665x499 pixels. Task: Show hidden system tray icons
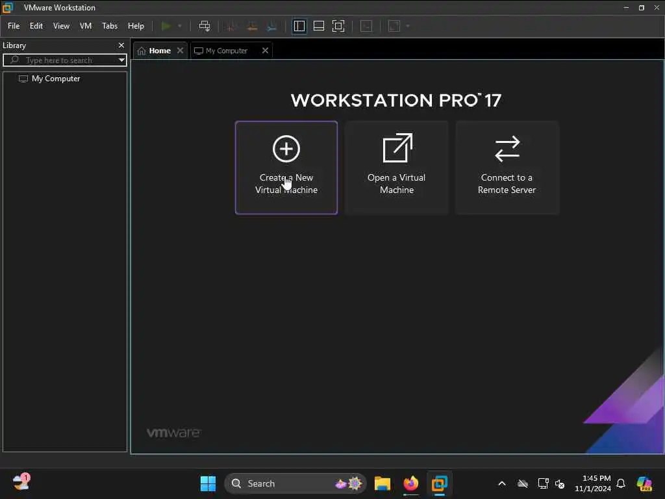[x=502, y=483]
